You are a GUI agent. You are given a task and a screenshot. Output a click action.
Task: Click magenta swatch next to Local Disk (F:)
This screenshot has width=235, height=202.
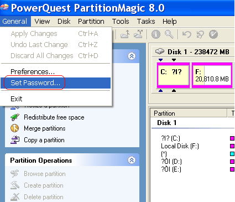coord(232,146)
